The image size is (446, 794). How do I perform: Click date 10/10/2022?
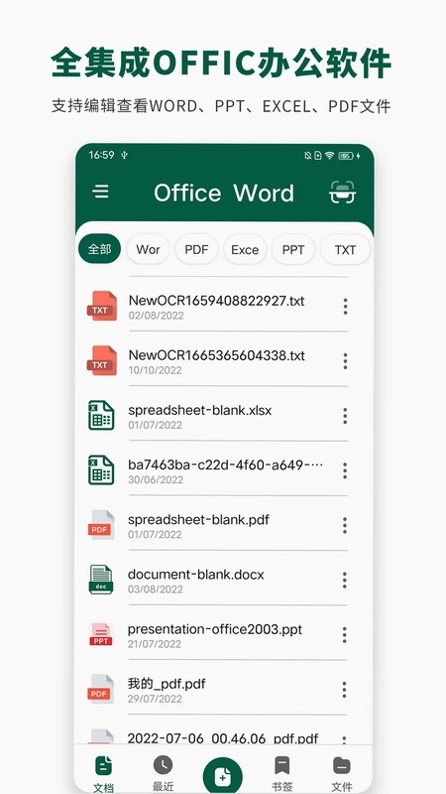coord(155,370)
